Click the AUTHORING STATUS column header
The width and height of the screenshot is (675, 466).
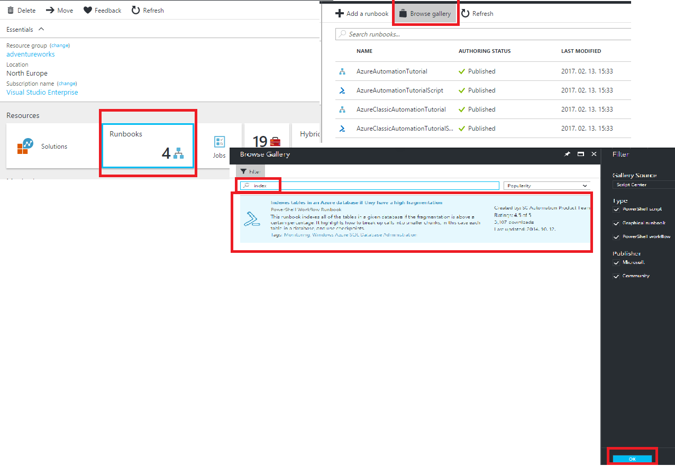(x=485, y=51)
